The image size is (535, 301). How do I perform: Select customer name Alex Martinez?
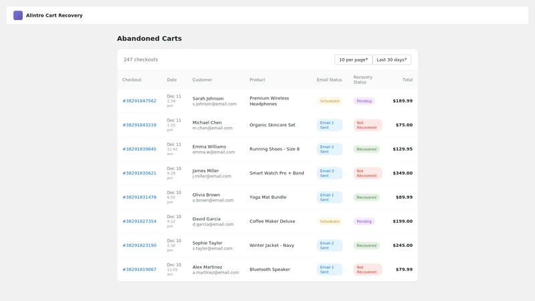207,267
